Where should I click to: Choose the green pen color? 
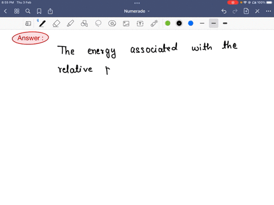168,23
